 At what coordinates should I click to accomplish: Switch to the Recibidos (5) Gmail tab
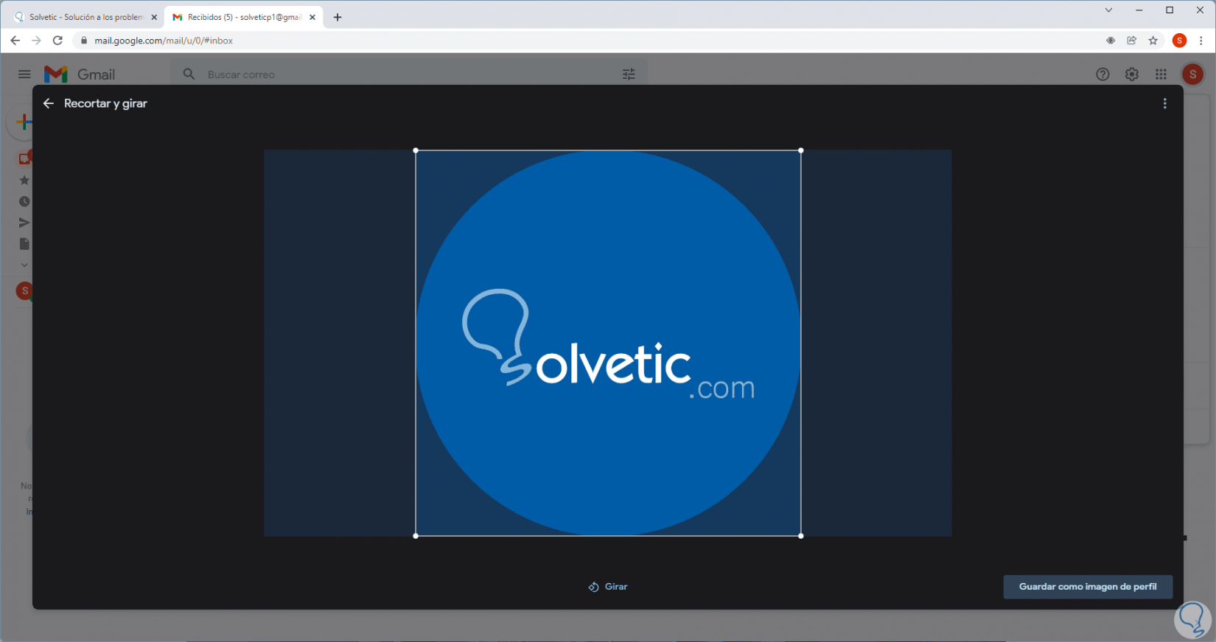242,17
